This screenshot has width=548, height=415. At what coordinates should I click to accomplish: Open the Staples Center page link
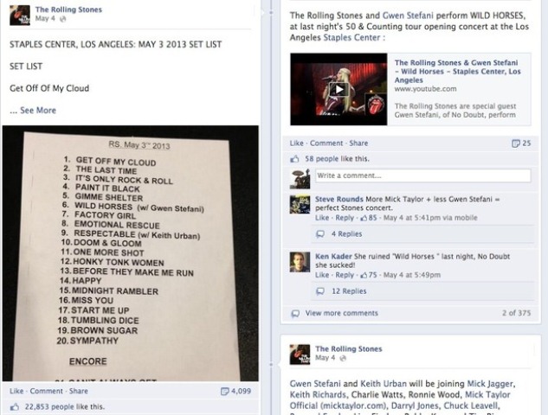[351, 38]
